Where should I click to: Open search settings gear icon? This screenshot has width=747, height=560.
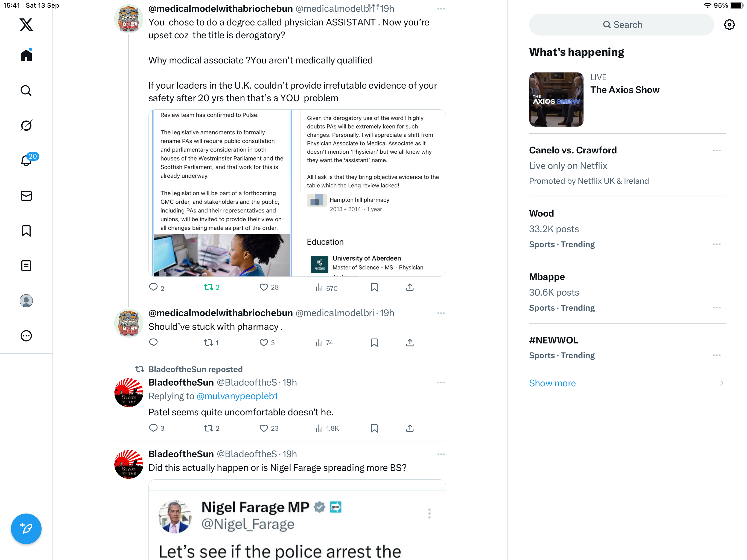tap(729, 25)
